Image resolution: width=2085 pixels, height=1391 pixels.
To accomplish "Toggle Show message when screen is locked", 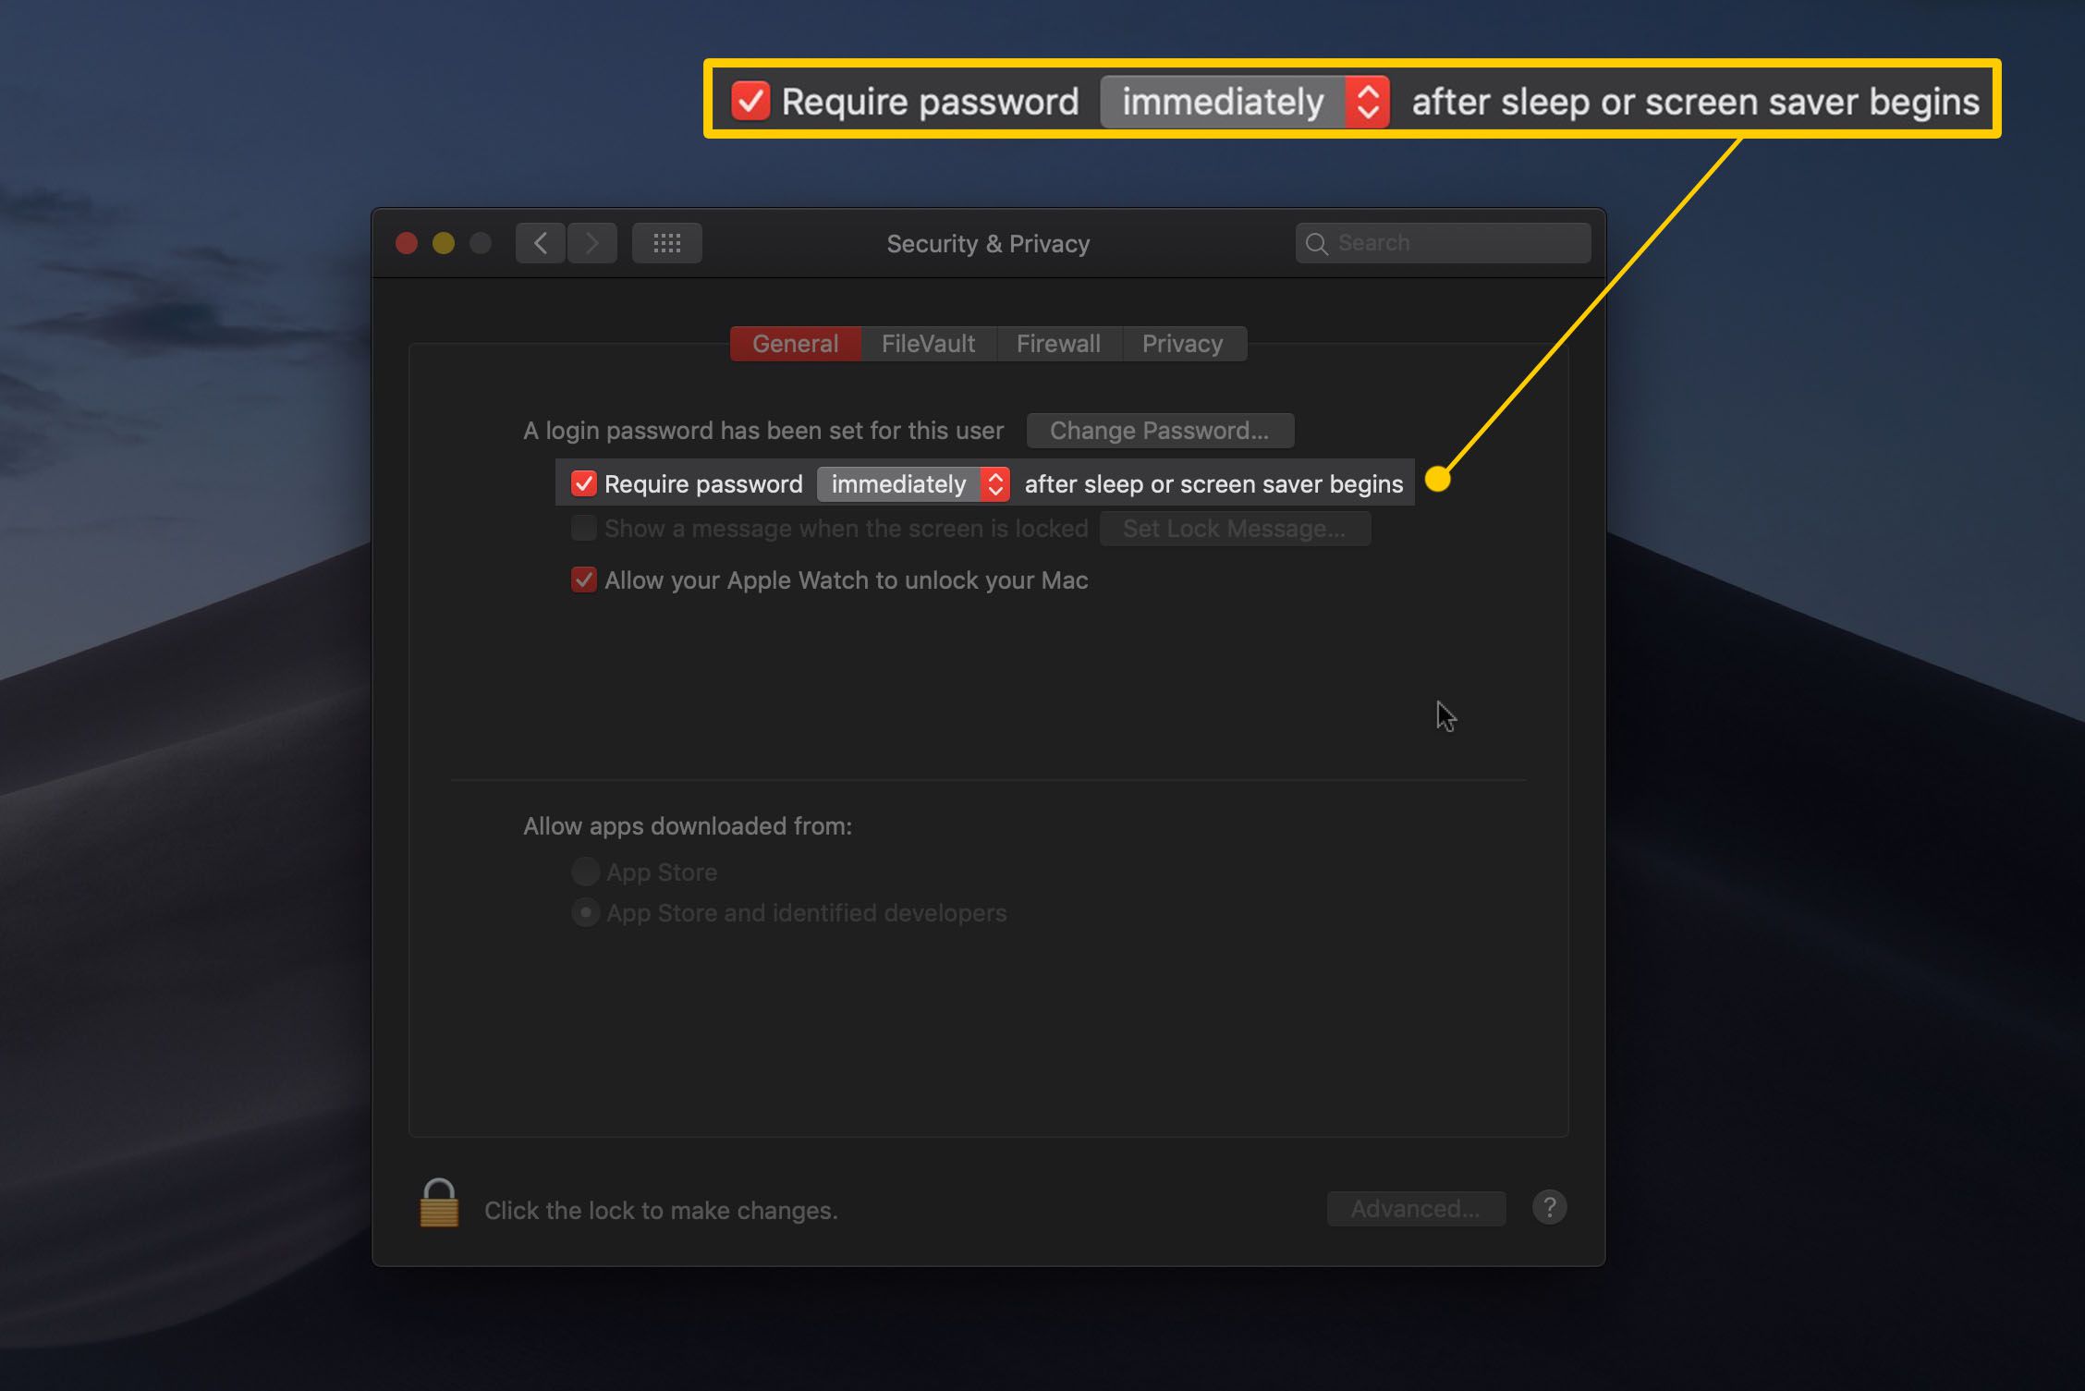I will coord(580,530).
